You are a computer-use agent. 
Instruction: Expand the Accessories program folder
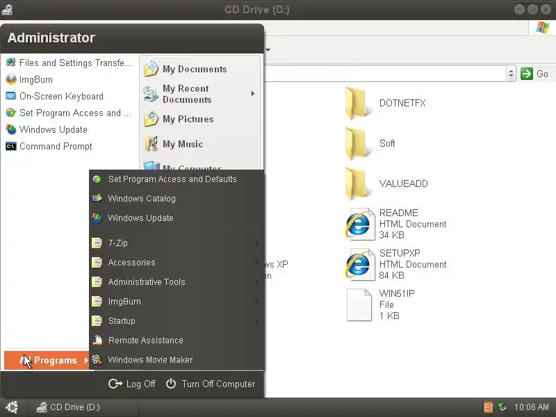coord(177,263)
